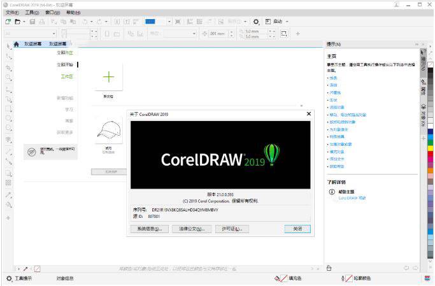Click the fill bucket icon on the status bar
Image resolution: width=435 pixels, height=286 pixels.
pyautogui.click(x=277, y=278)
